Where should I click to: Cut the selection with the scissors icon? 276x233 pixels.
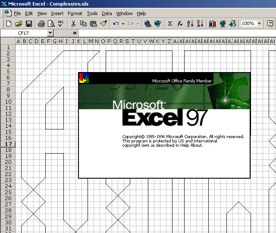[x=73, y=23]
